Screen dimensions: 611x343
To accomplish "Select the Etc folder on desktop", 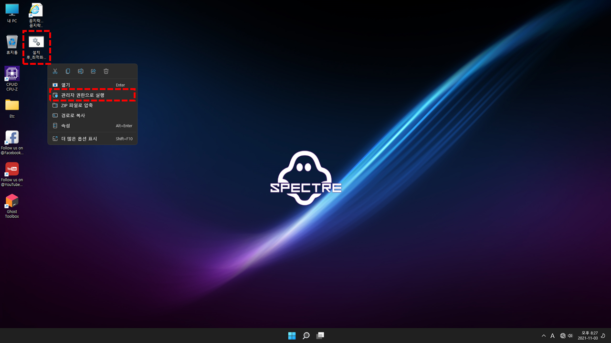I will tap(12, 109).
